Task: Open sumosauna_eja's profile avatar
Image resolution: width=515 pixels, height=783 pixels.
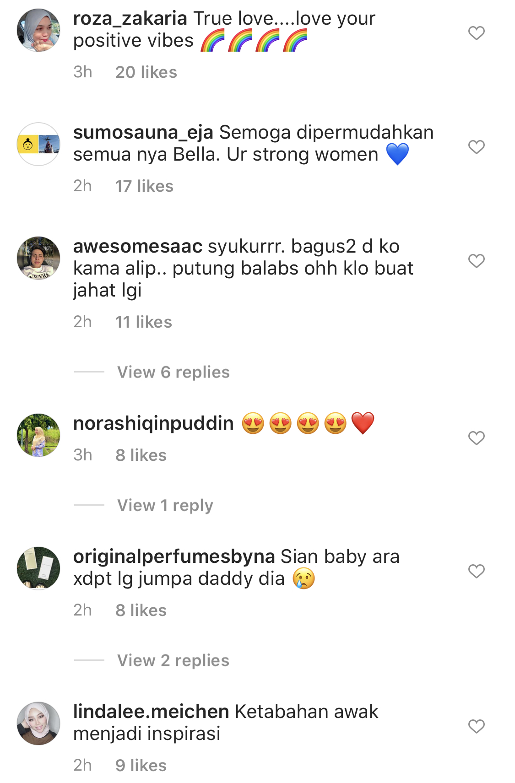Action: click(38, 144)
